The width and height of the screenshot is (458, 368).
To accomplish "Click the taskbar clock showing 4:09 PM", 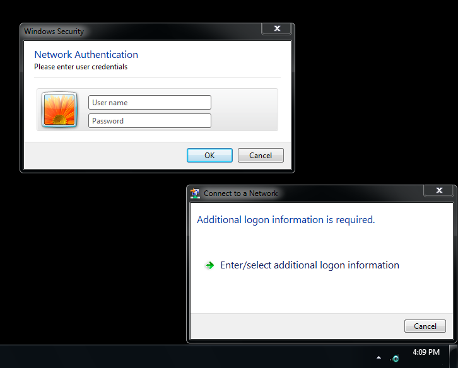I will click(x=426, y=352).
